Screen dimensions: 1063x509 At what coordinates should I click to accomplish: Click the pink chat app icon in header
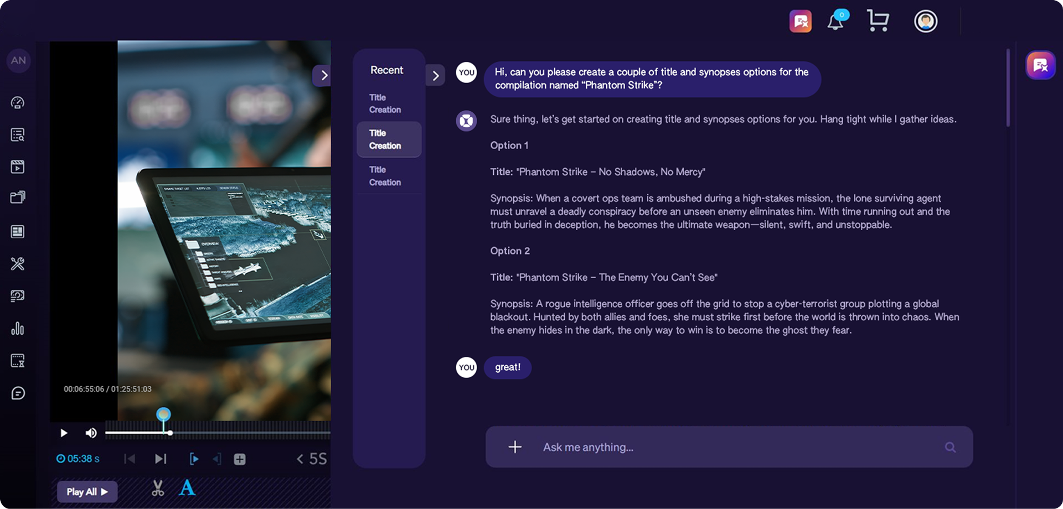coord(801,22)
